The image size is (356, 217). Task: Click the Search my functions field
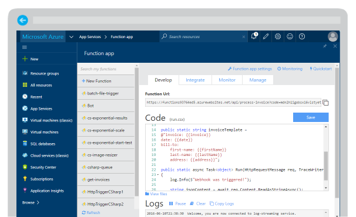(106, 69)
